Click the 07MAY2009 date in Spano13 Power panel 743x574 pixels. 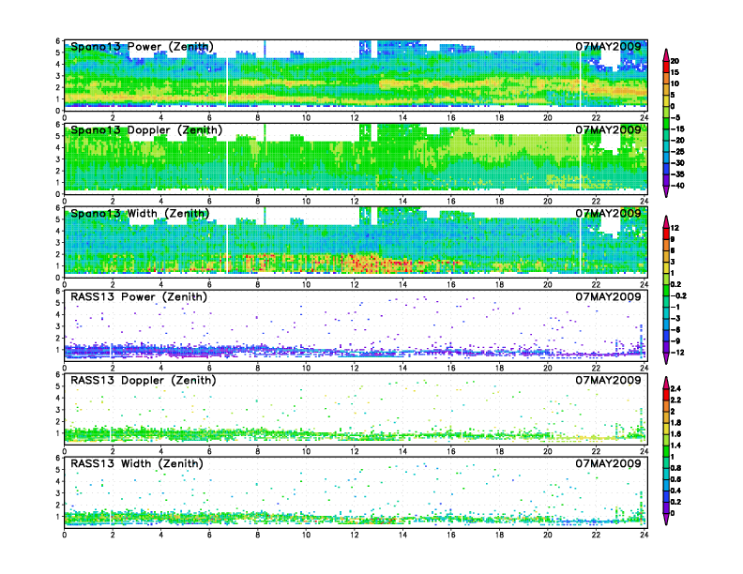pos(608,46)
